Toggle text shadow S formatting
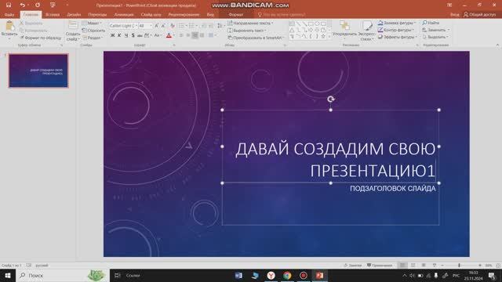 (133, 35)
